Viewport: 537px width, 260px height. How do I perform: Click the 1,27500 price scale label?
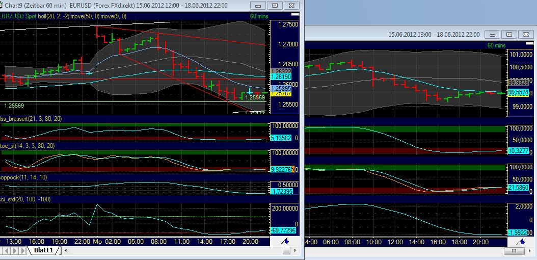(x=288, y=24)
